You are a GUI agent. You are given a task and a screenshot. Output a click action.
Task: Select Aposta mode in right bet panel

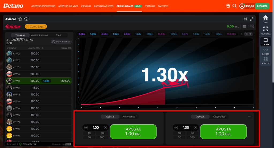(200, 116)
